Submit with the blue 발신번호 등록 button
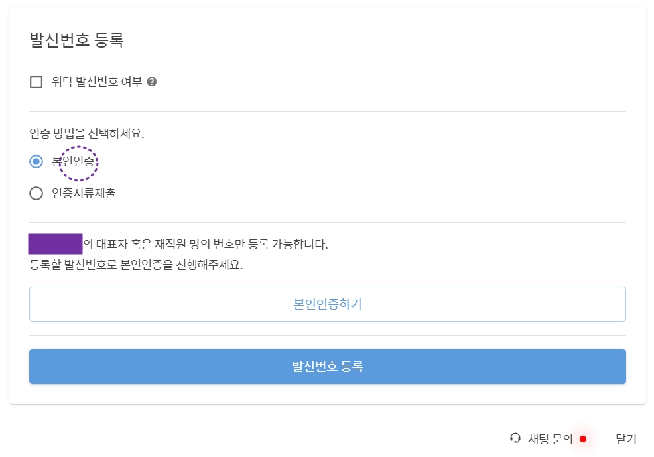The width and height of the screenshot is (654, 457). pyautogui.click(x=328, y=367)
